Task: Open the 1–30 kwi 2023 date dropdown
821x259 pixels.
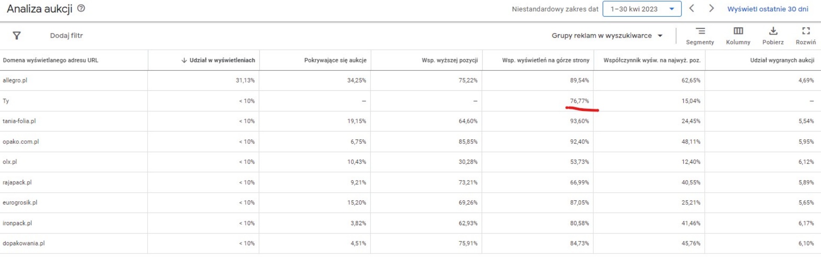Action: 642,9
